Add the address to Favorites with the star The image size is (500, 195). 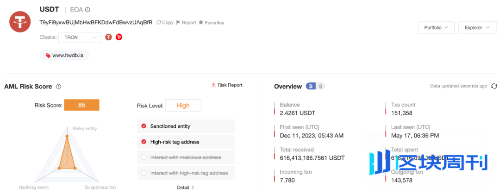(211, 23)
